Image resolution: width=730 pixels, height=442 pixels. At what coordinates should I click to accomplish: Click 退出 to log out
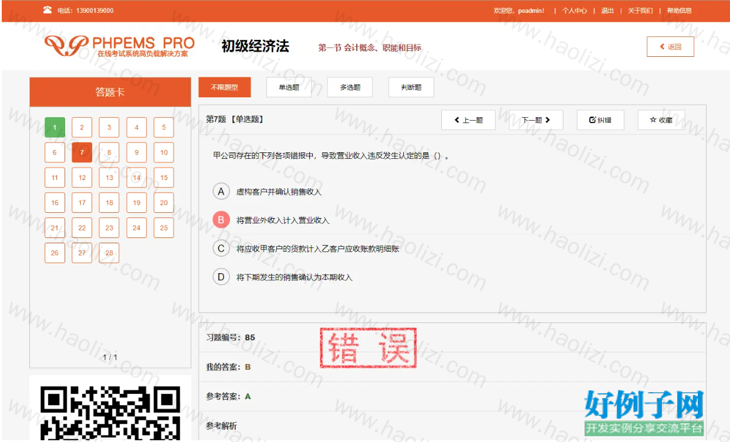click(x=607, y=11)
